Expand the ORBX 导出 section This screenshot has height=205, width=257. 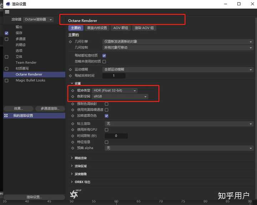tap(72, 182)
